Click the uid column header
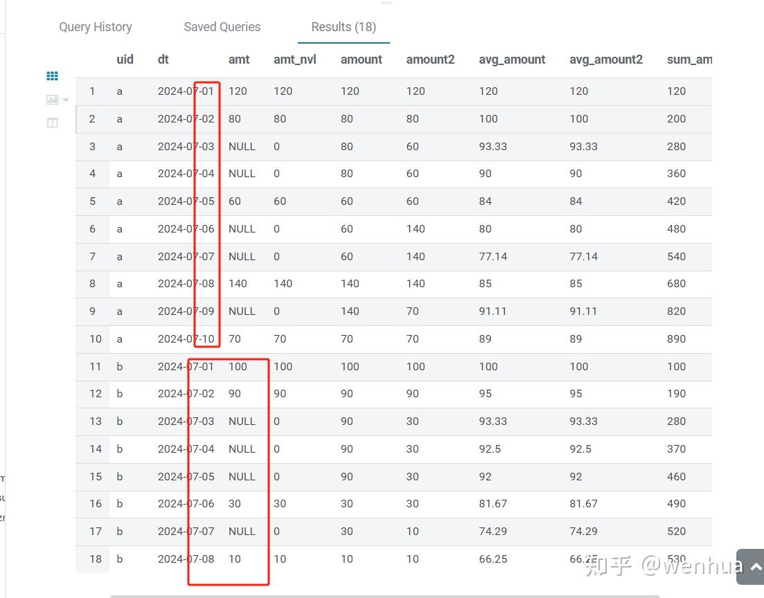The width and height of the screenshot is (764, 598). pyautogui.click(x=125, y=60)
